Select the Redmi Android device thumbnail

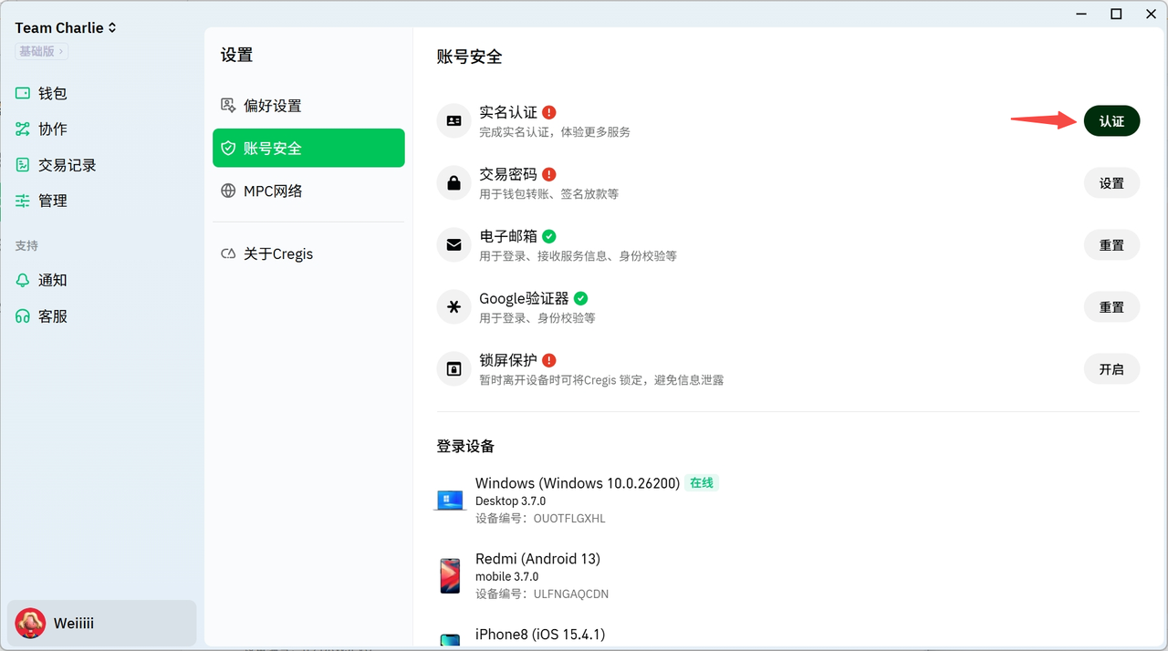(x=450, y=576)
